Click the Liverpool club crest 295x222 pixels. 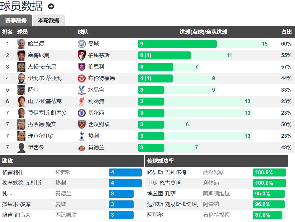[82, 101]
